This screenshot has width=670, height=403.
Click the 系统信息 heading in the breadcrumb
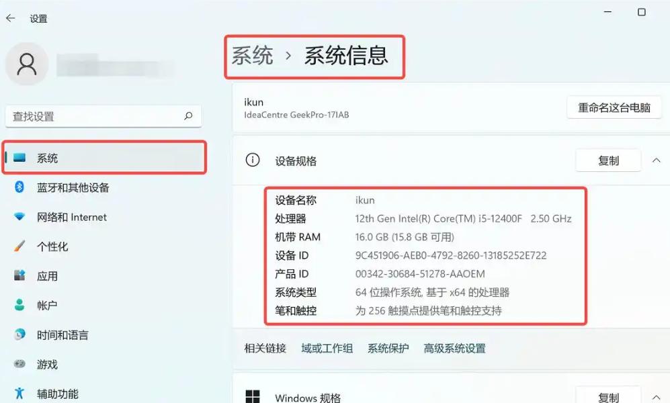[346, 56]
